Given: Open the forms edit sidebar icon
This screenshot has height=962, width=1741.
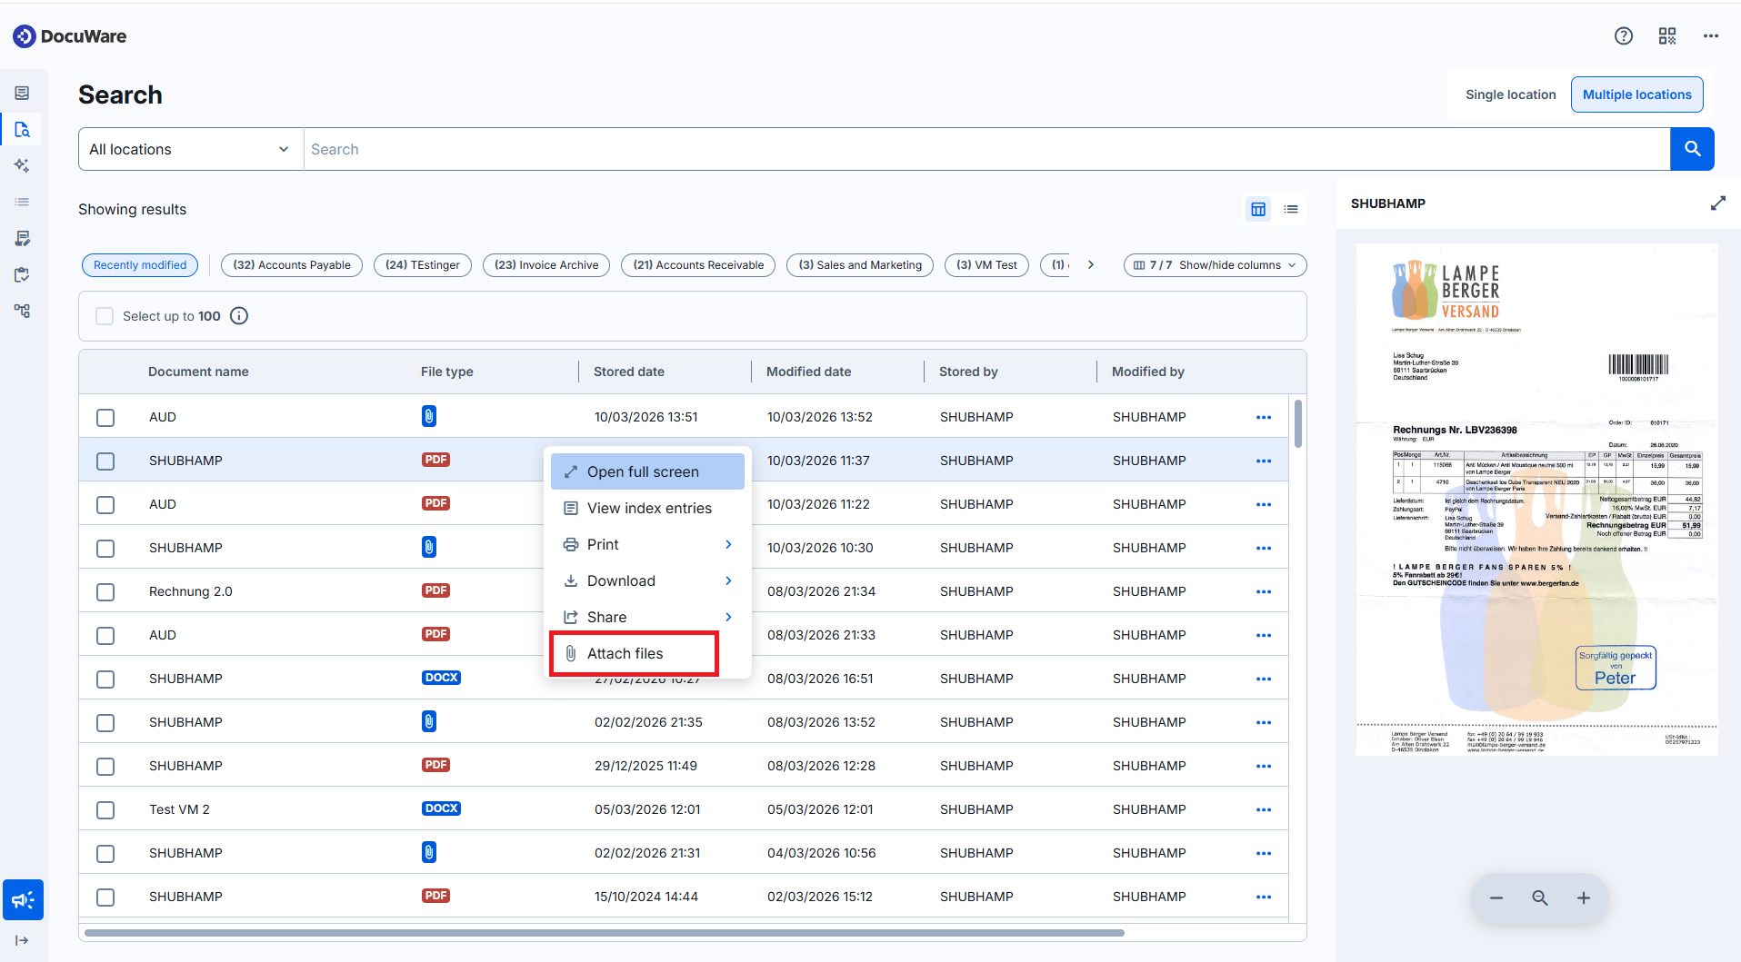Looking at the screenshot, I should [x=23, y=238].
